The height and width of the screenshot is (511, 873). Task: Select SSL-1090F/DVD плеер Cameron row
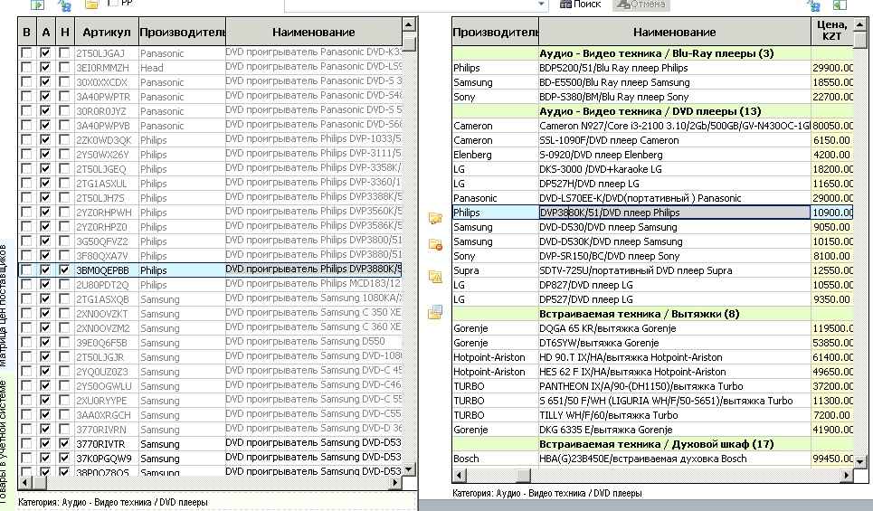[652, 140]
